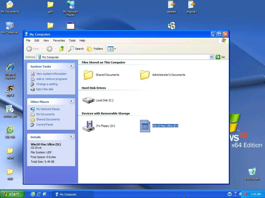The width and height of the screenshot is (265, 198).
Task: Open Shared Documents link in Other Places
Action: coord(48,120)
